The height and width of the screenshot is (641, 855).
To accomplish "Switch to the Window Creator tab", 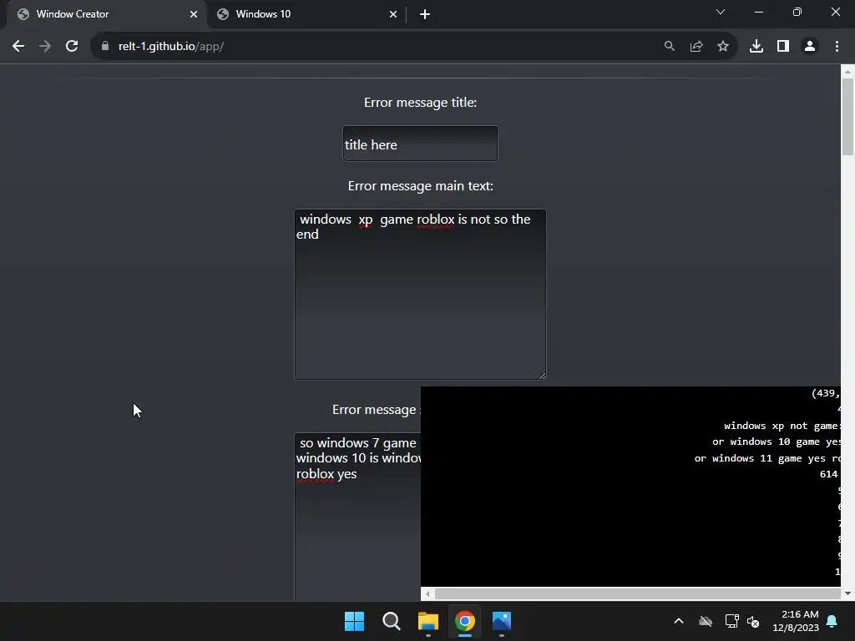I will (108, 14).
